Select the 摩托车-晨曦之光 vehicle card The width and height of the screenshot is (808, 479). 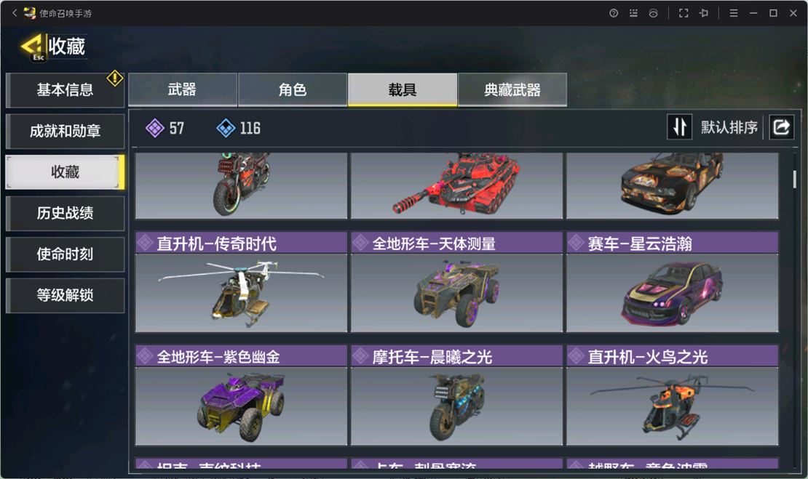coord(456,395)
